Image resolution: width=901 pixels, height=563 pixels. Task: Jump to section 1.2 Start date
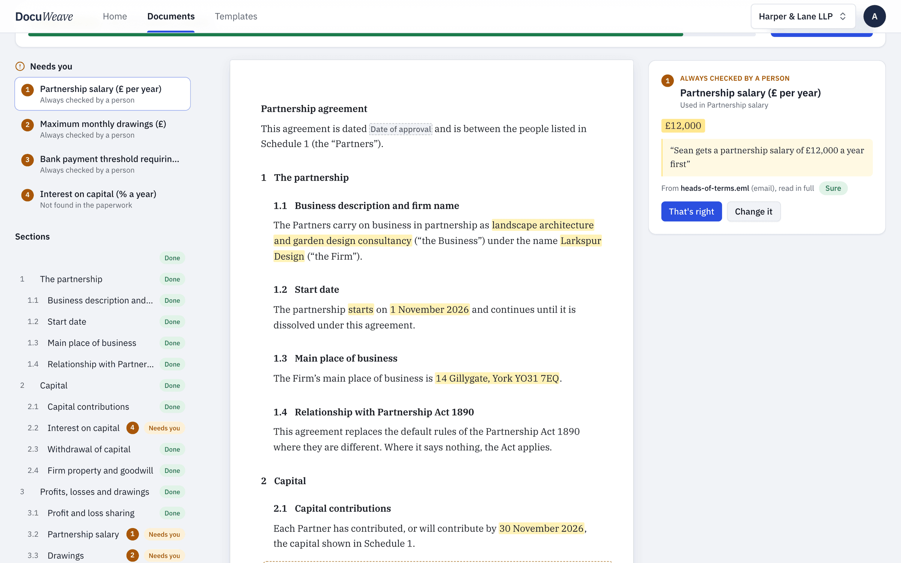point(102,322)
